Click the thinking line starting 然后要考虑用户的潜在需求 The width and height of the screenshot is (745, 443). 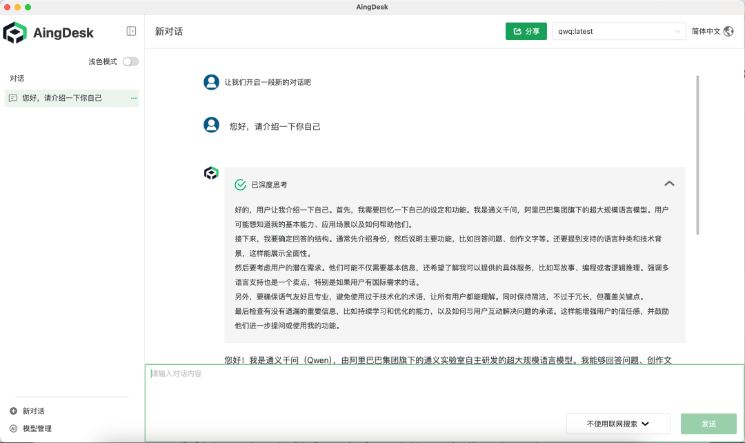tap(452, 275)
